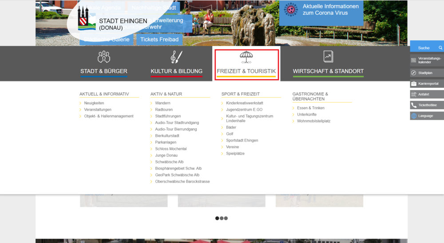
Task: Open the Bäder link
Action: (231, 127)
